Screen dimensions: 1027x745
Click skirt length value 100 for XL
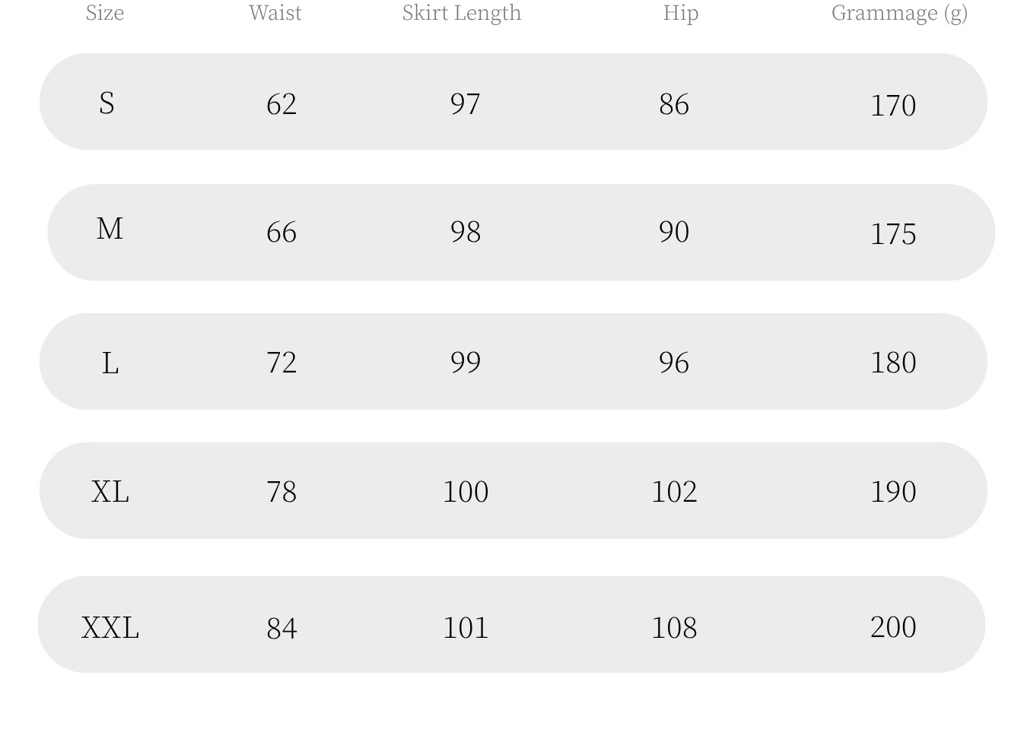(x=466, y=492)
